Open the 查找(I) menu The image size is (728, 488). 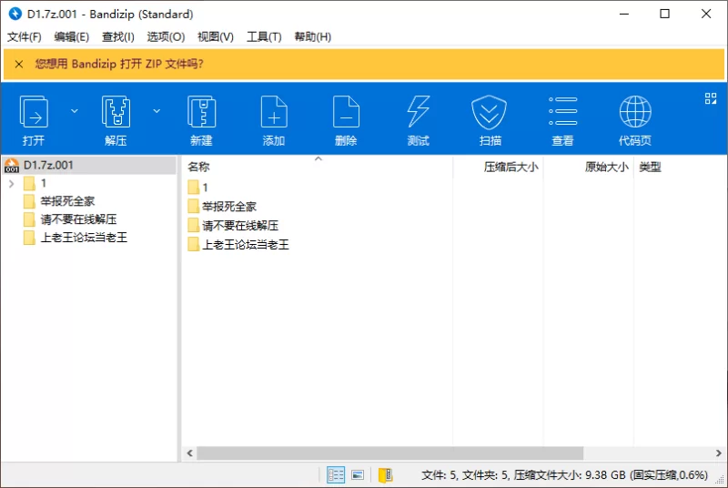coord(118,36)
